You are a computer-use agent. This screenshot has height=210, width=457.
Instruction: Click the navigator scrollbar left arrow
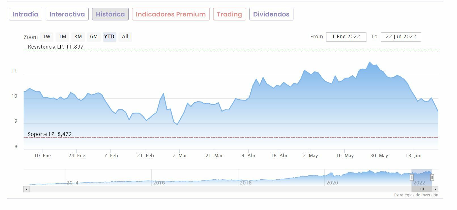pyautogui.click(x=27, y=189)
